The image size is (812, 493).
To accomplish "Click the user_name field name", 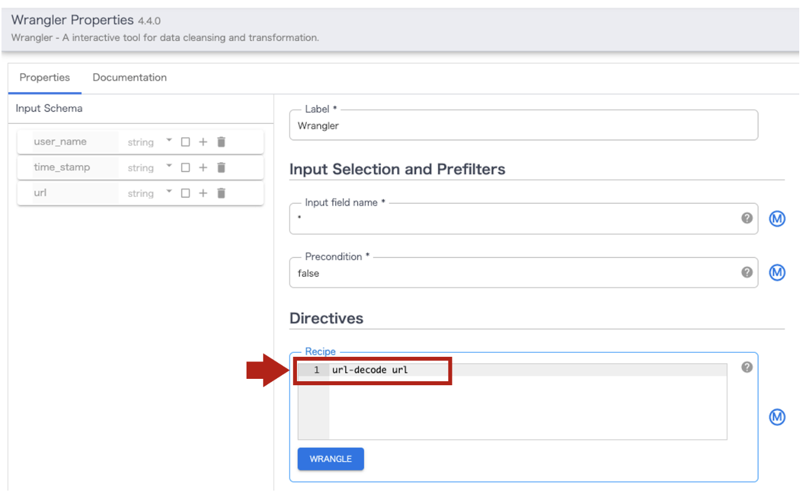I will coord(60,141).
